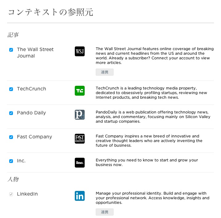This screenshot has height=218, width=221.
Task: Select the 'TechCrunch' source label
Action: click(31, 89)
